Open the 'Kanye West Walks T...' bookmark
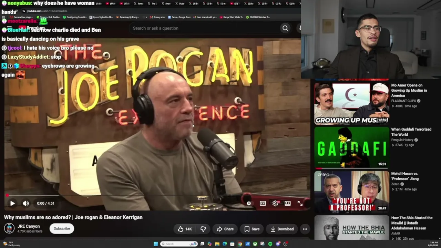 click(231, 17)
